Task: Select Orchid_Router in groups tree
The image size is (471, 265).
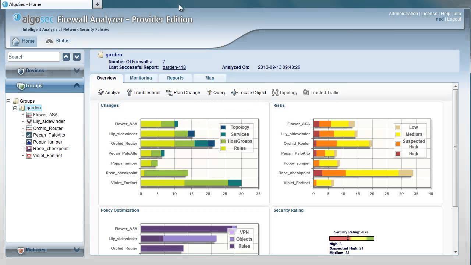Action: 48,128
